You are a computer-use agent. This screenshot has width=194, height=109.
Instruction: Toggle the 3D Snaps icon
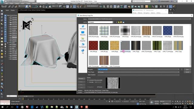71,7
